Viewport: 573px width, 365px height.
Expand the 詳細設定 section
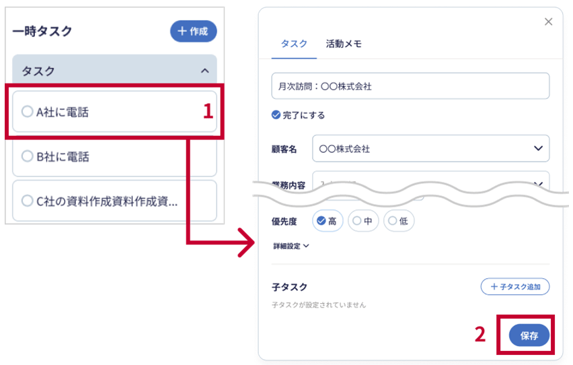pos(291,246)
